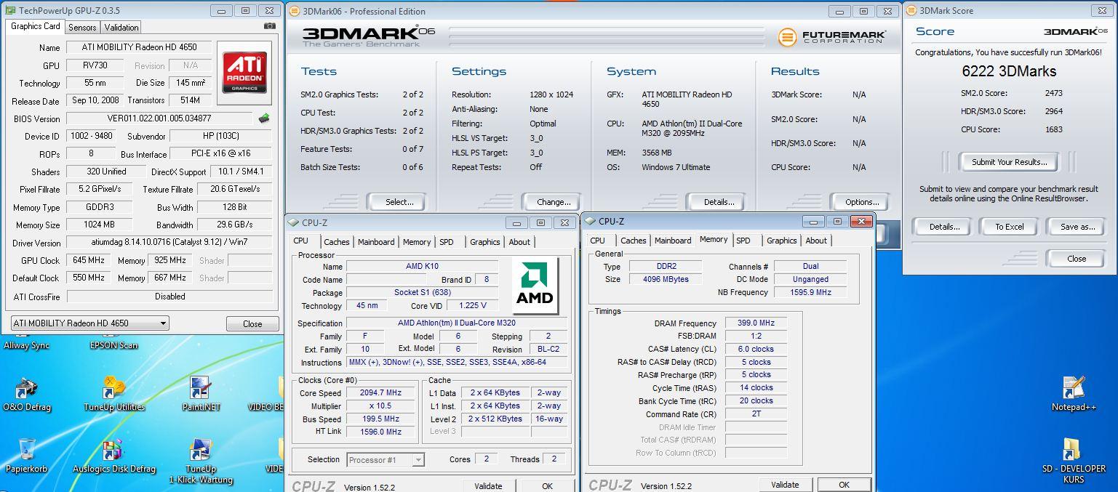The height and width of the screenshot is (492, 1118).
Task: Switch to the Sensors tab in GPU-Z
Action: point(82,27)
